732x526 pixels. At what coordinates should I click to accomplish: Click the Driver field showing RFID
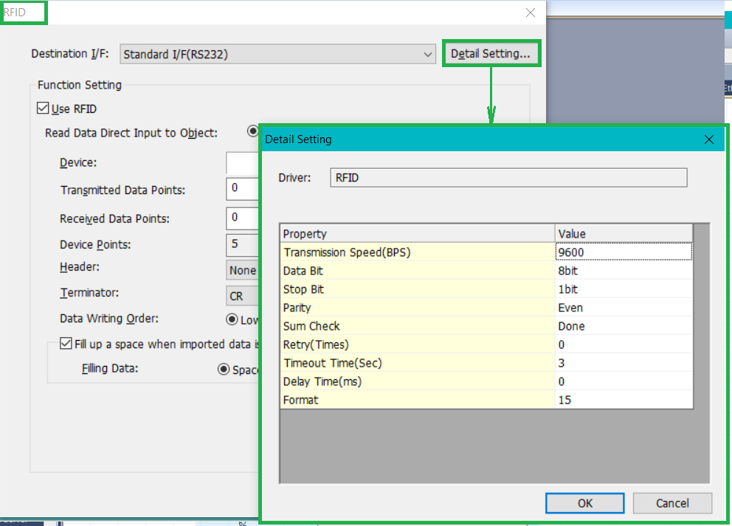click(508, 178)
